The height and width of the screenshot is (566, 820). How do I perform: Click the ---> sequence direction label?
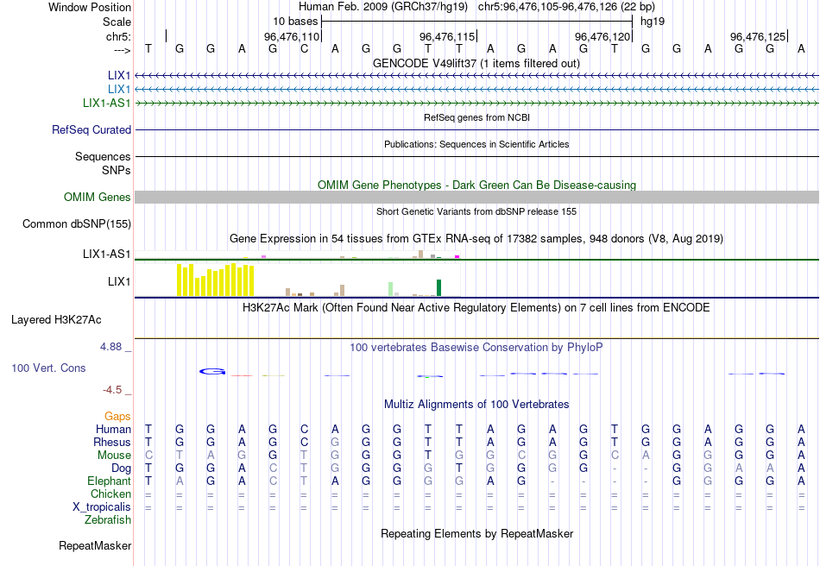pos(122,50)
